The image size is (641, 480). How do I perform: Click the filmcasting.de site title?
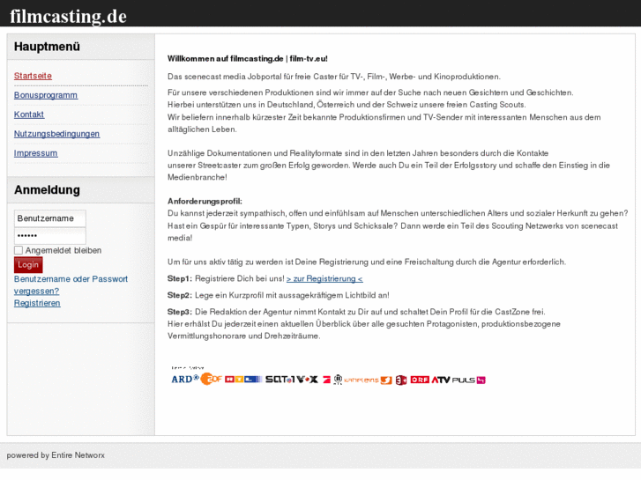(x=68, y=17)
